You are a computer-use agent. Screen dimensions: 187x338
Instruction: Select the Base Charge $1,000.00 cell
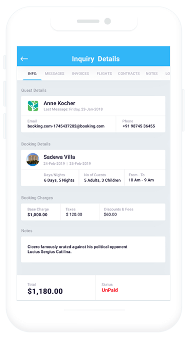[x=41, y=212]
